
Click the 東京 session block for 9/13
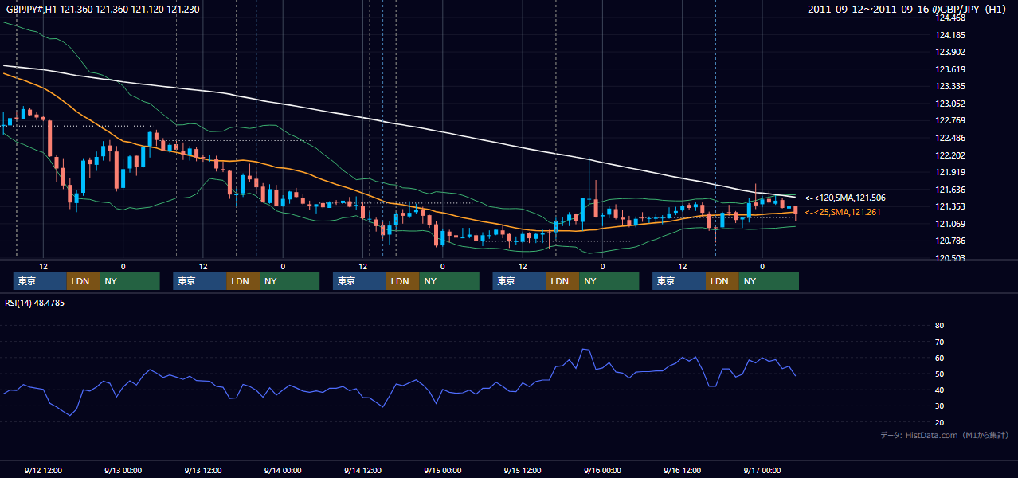[200, 281]
